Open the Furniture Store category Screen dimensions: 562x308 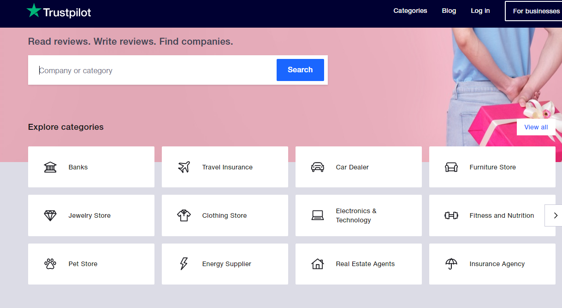492,167
